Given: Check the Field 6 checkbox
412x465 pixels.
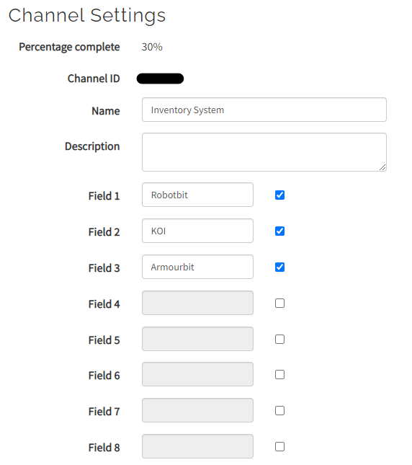Looking at the screenshot, I should click(279, 375).
